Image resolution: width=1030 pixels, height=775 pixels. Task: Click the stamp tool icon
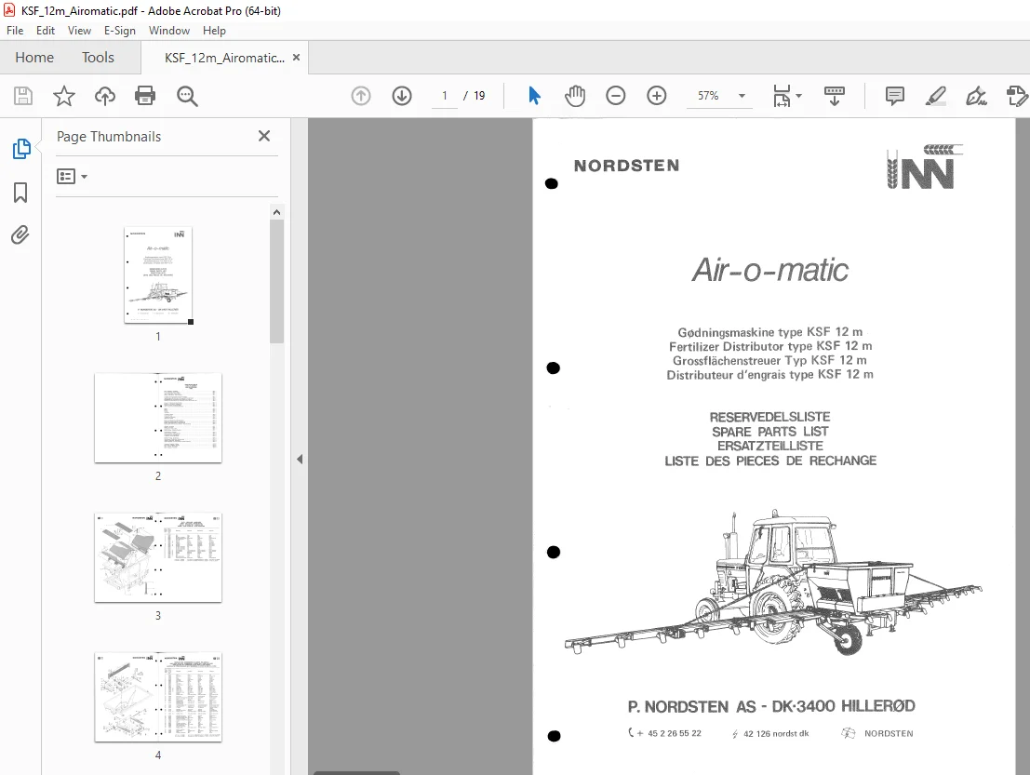coord(1017,96)
